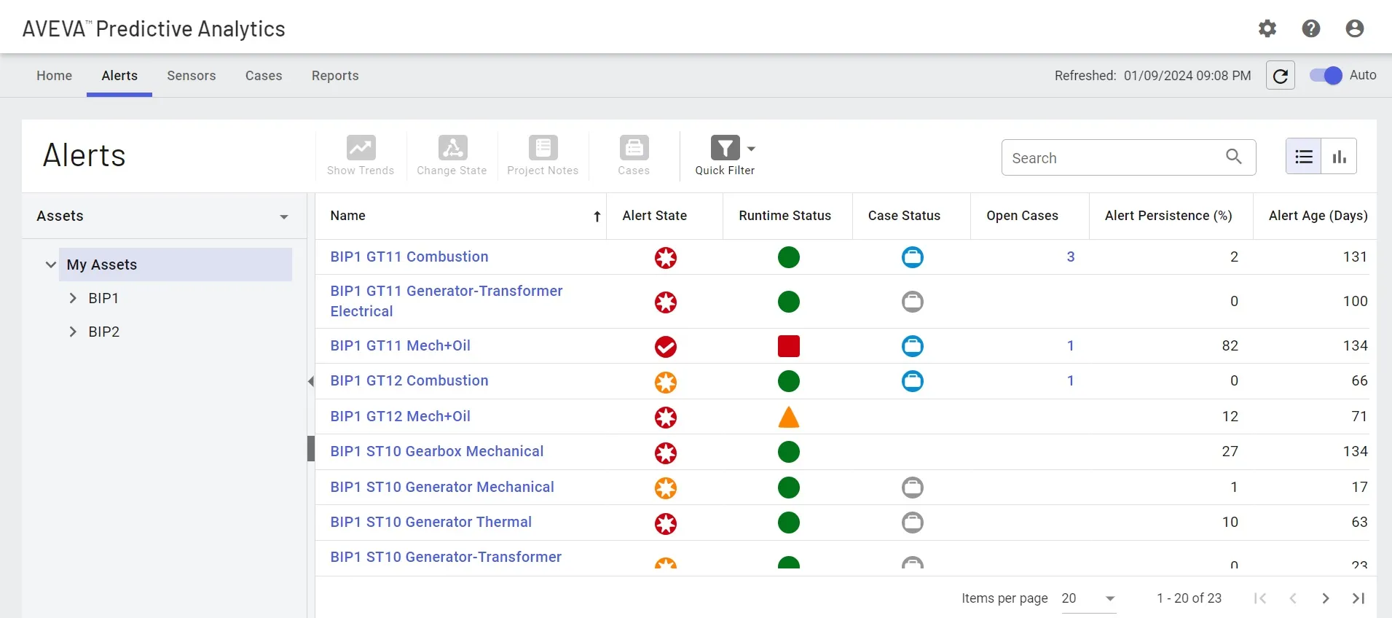Open 1 open case for GT11 Mech+Oil
Viewport: 1392px width, 618px height.
coord(1071,345)
